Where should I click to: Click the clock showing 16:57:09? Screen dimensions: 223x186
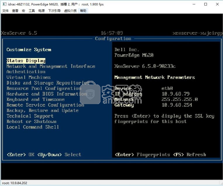point(112,33)
